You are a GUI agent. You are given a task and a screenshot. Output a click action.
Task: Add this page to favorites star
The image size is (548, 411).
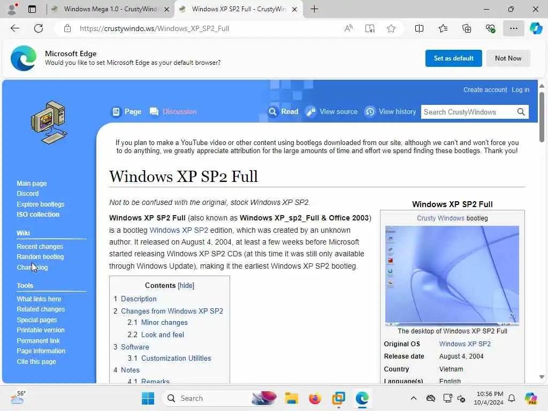coord(391,28)
